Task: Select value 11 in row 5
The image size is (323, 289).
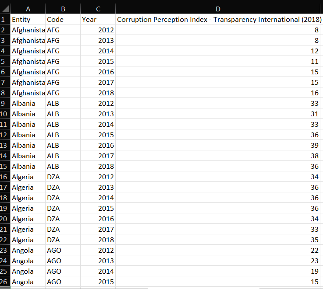Action: 218,61
